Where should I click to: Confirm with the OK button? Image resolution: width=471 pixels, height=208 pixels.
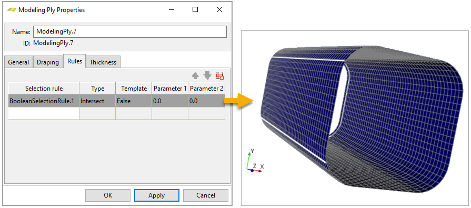click(x=108, y=195)
